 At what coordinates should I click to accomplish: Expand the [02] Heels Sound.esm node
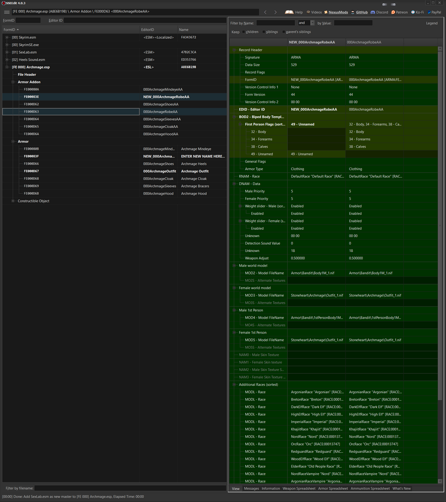coord(7,59)
